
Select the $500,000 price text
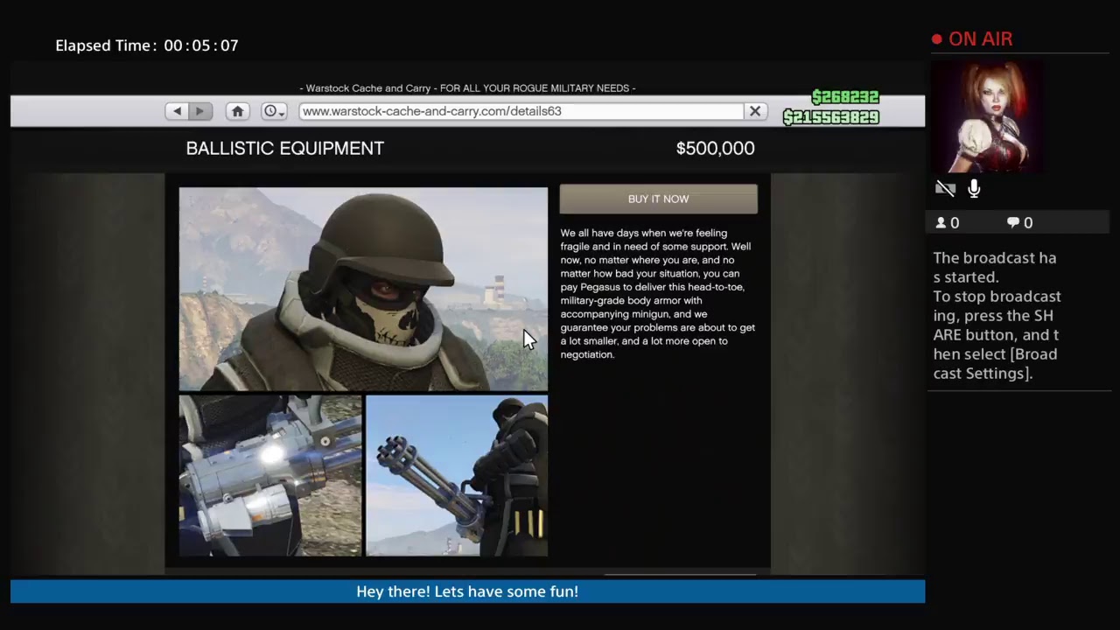tap(715, 149)
